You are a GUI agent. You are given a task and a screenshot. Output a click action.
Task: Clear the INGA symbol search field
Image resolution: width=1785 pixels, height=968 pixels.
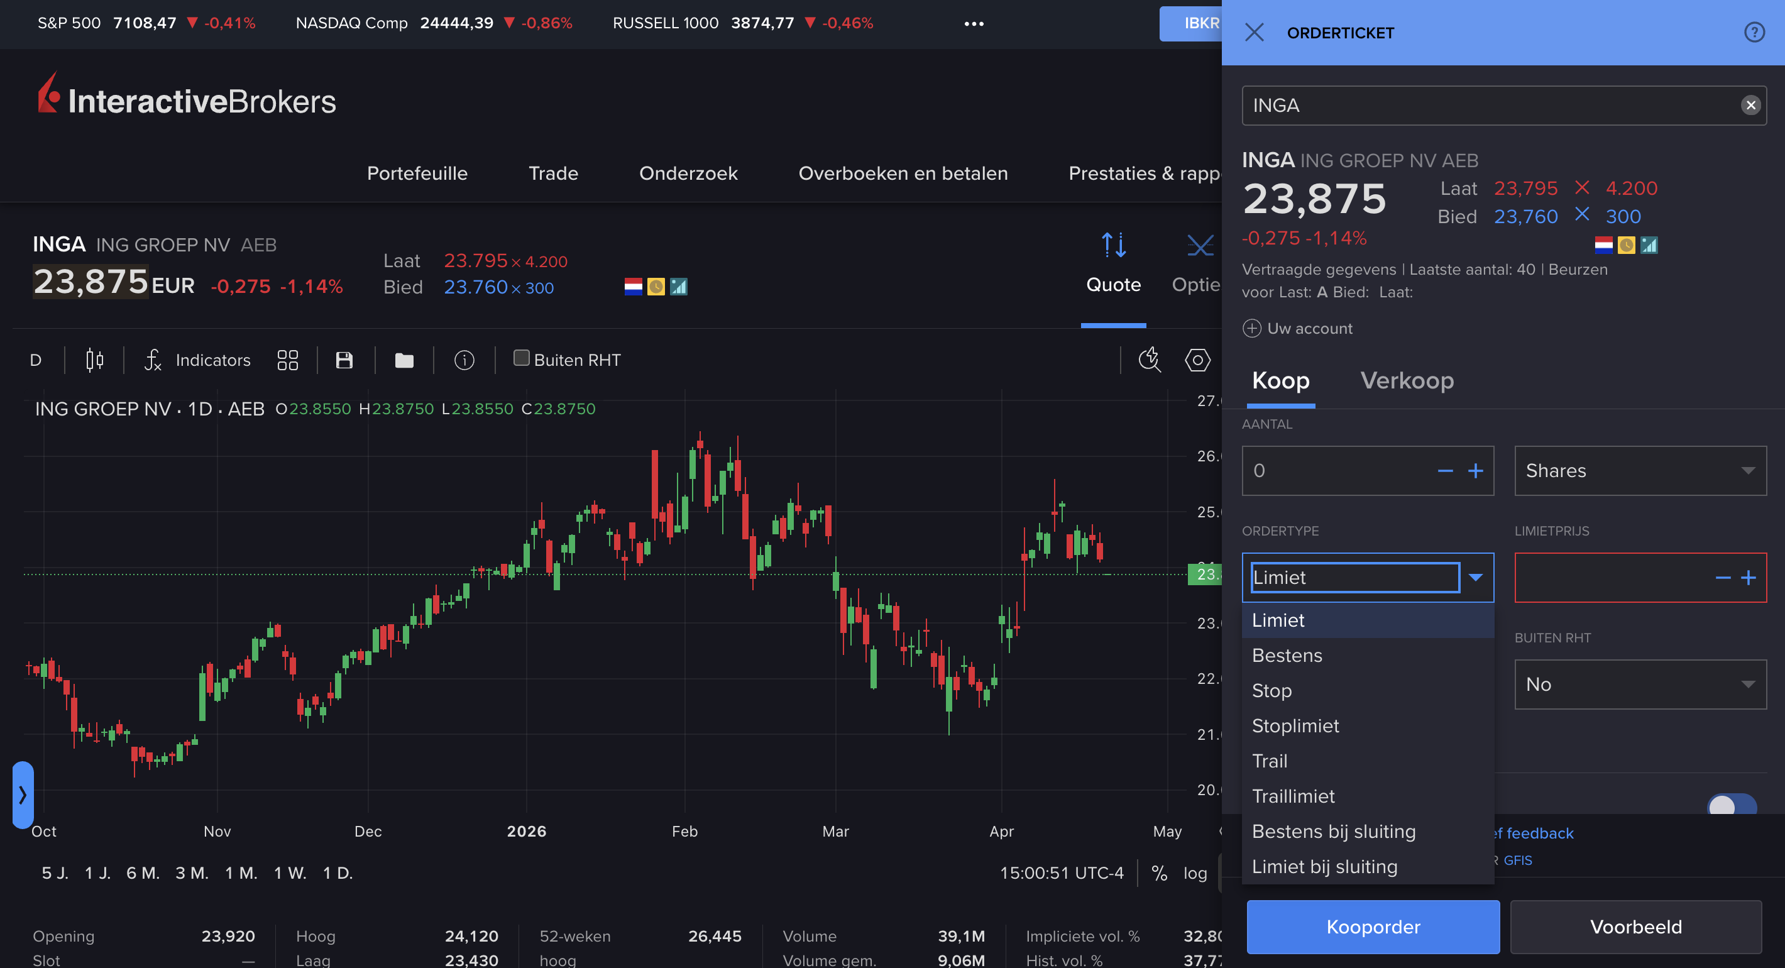click(x=1750, y=106)
